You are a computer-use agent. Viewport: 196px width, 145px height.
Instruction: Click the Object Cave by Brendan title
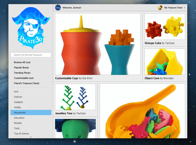[159, 78]
